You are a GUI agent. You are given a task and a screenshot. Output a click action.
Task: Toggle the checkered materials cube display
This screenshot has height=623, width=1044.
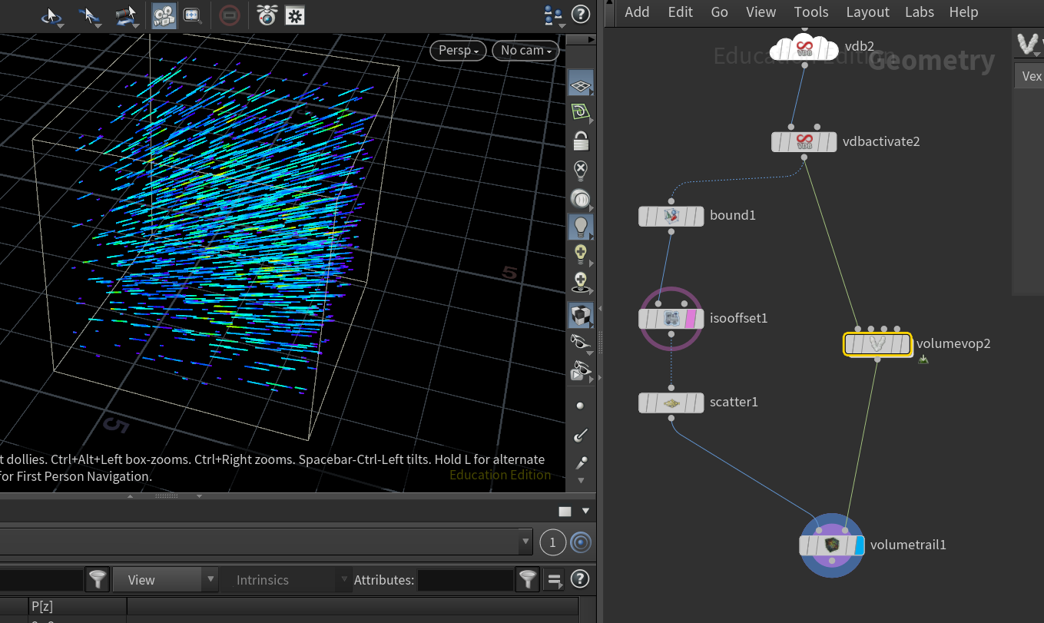(581, 314)
